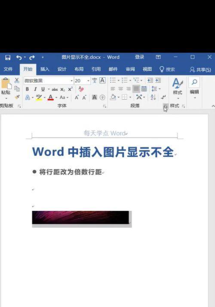This screenshot has height=307, width=215.
Task: Open the 审阅 Review tab
Action: pos(130,69)
